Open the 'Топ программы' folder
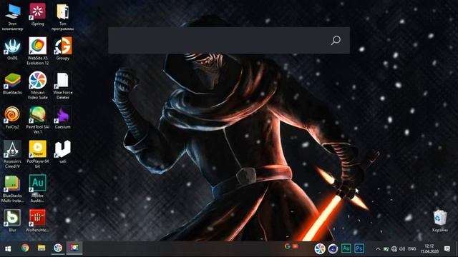Image resolution: width=458 pixels, height=257 pixels. pyautogui.click(x=62, y=16)
